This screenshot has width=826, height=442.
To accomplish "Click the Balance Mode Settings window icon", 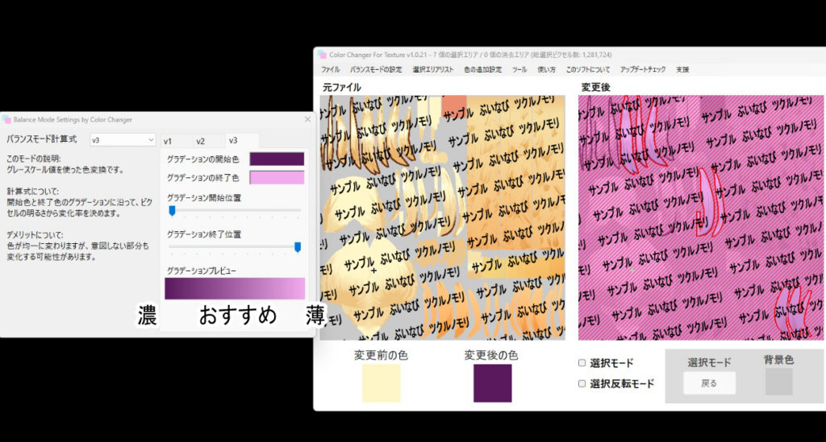I will pos(7,119).
